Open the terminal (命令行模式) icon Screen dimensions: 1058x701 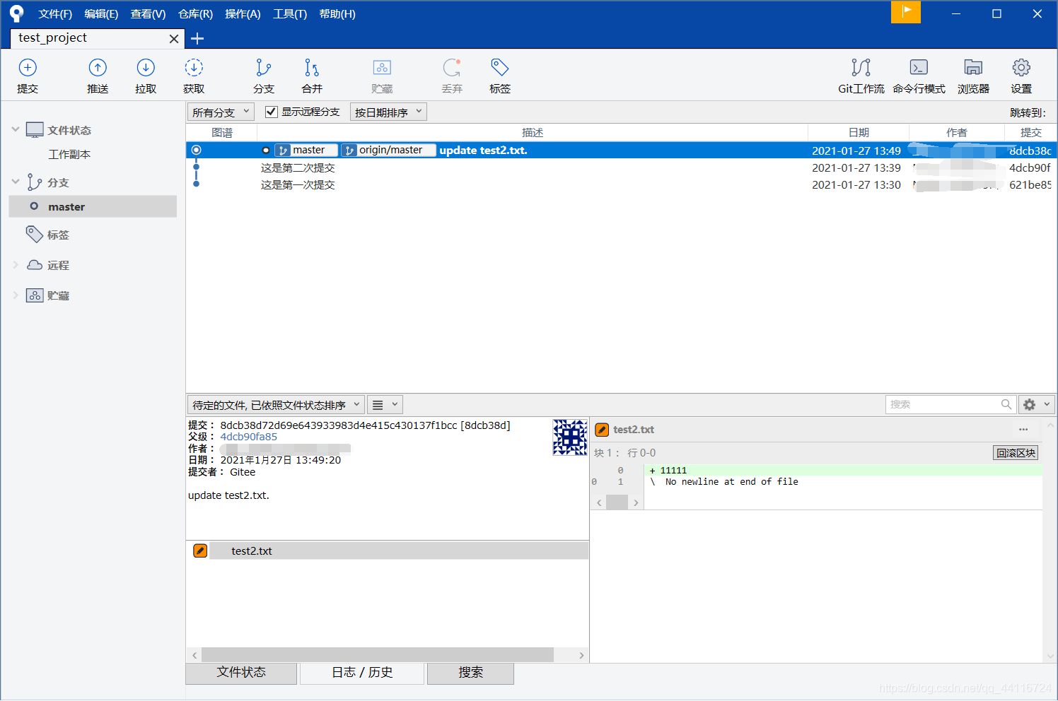[x=919, y=68]
